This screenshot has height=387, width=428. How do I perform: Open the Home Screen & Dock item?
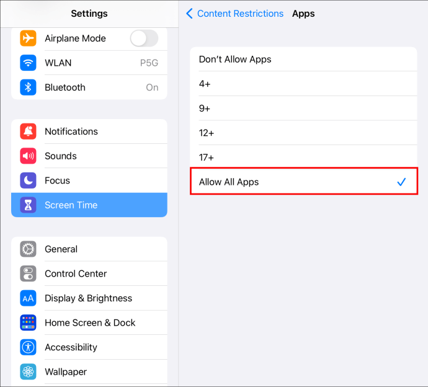click(x=90, y=322)
